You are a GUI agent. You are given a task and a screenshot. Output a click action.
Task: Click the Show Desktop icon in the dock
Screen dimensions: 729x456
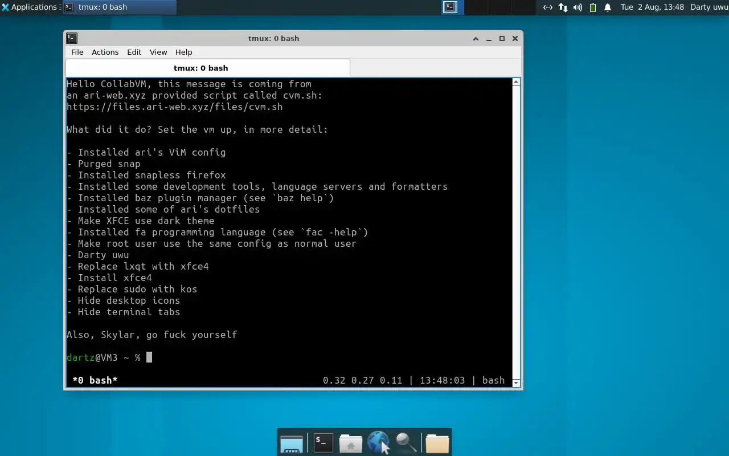click(292, 443)
